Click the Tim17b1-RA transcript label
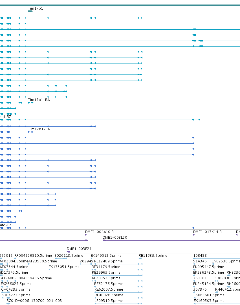240x305 pixels. [x=39, y=100]
